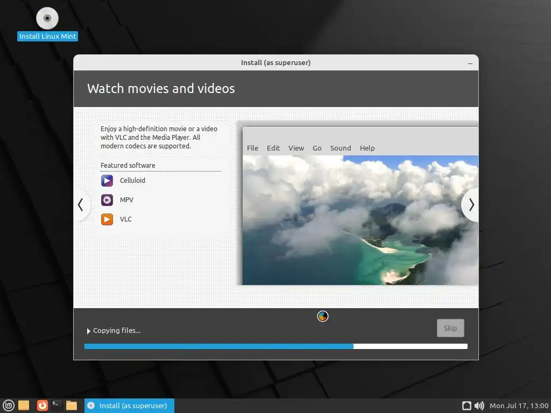Image resolution: width=551 pixels, height=413 pixels.
Task: Click the Watch movies and videos heading
Action: [161, 89]
